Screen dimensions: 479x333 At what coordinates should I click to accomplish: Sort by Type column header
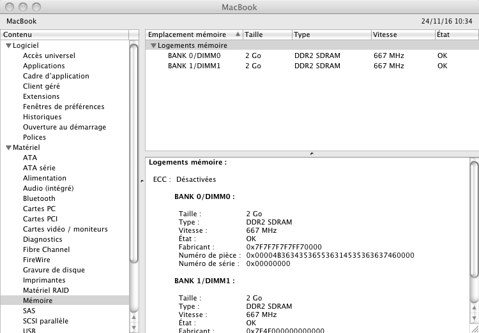click(331, 34)
